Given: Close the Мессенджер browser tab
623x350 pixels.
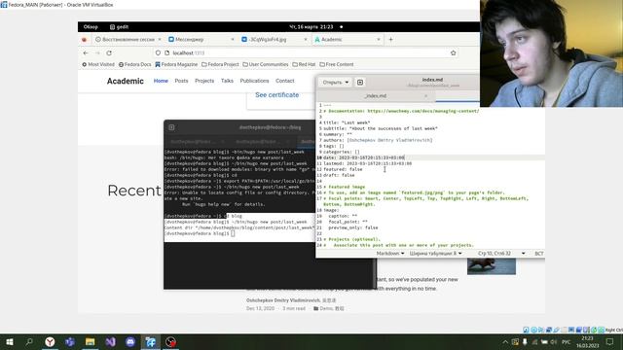Looking at the screenshot, I should 233,39.
